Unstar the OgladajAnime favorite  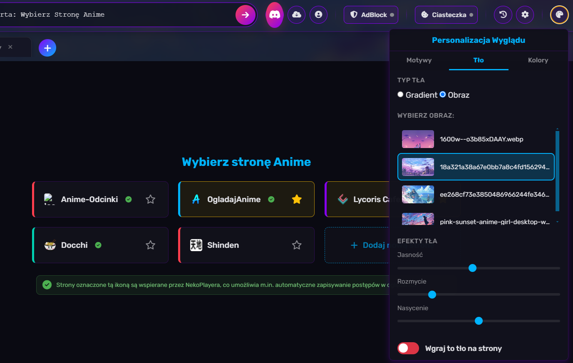(x=297, y=199)
